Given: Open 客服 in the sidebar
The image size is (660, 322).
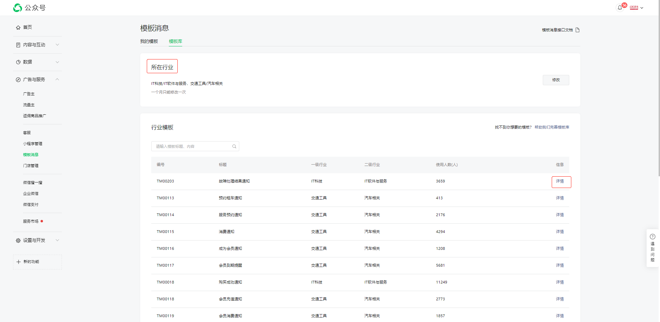Looking at the screenshot, I should coord(27,133).
